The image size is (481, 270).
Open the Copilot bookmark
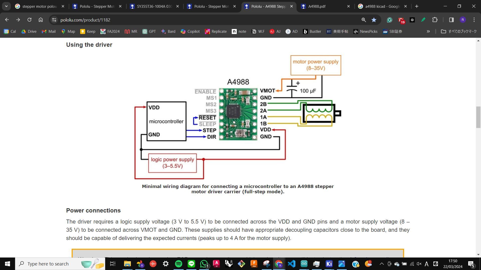point(190,31)
